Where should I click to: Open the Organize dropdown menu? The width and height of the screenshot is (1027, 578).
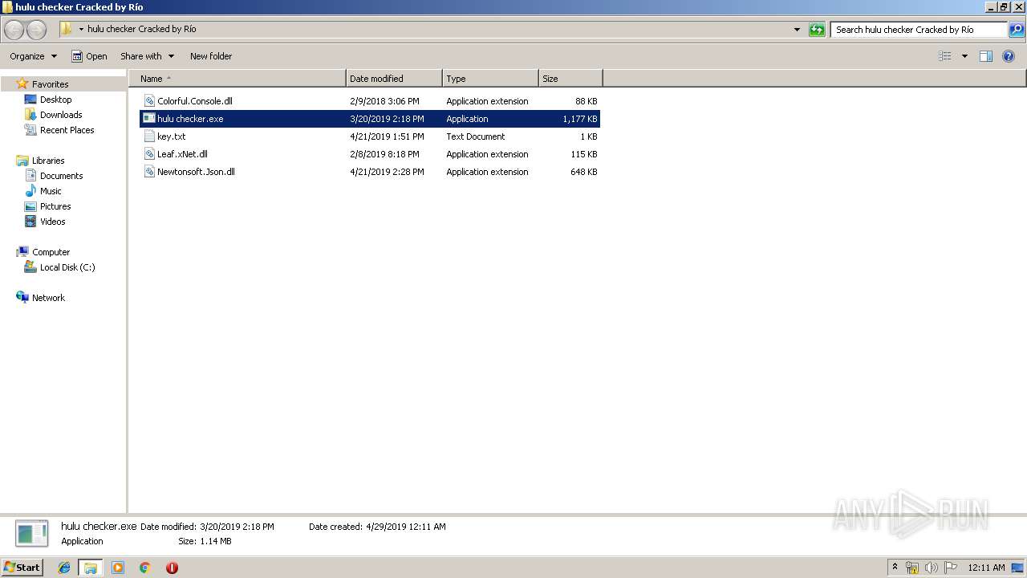(33, 56)
